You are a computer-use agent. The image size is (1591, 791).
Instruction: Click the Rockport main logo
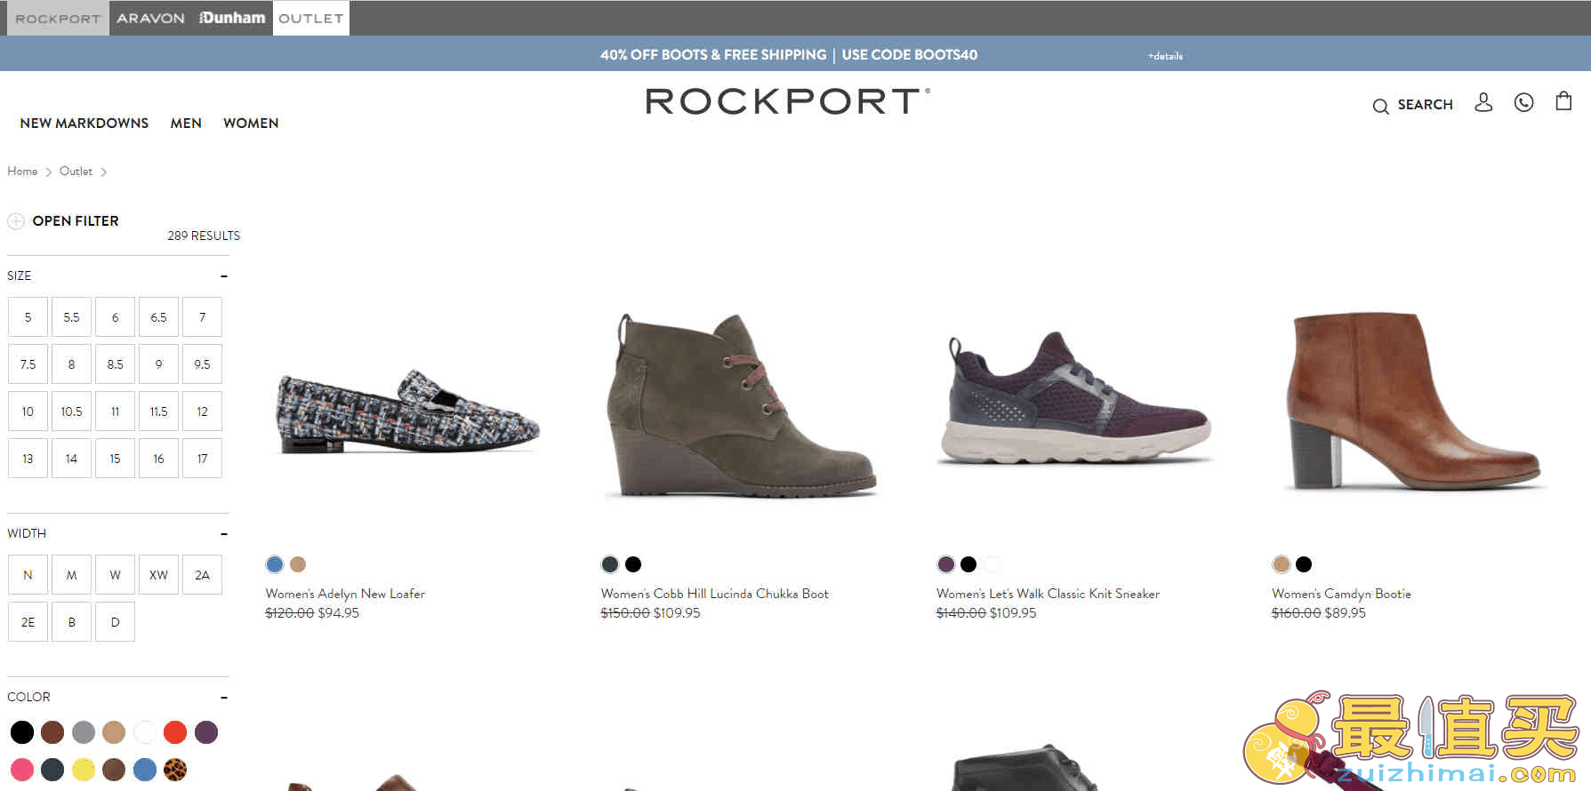pyautogui.click(x=788, y=101)
